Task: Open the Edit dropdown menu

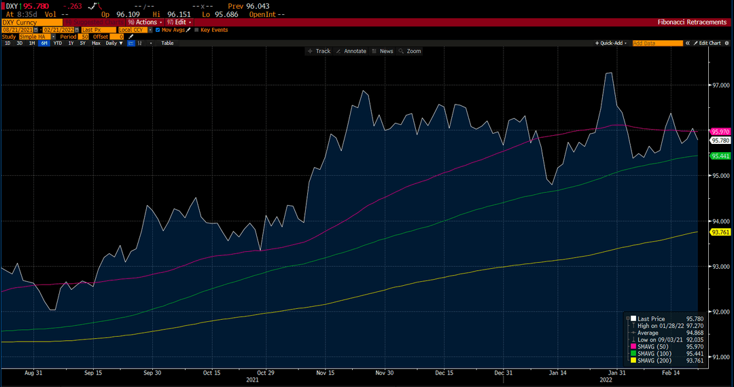Action: point(179,22)
